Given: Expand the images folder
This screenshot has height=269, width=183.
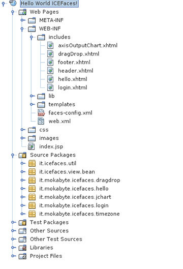Looking at the screenshot, I should tap(23, 138).
